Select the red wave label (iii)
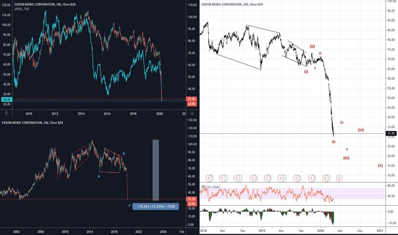398x235 pixels. 346,158
